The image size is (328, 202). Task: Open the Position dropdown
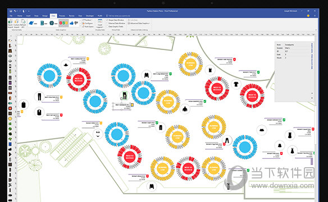click(88, 20)
